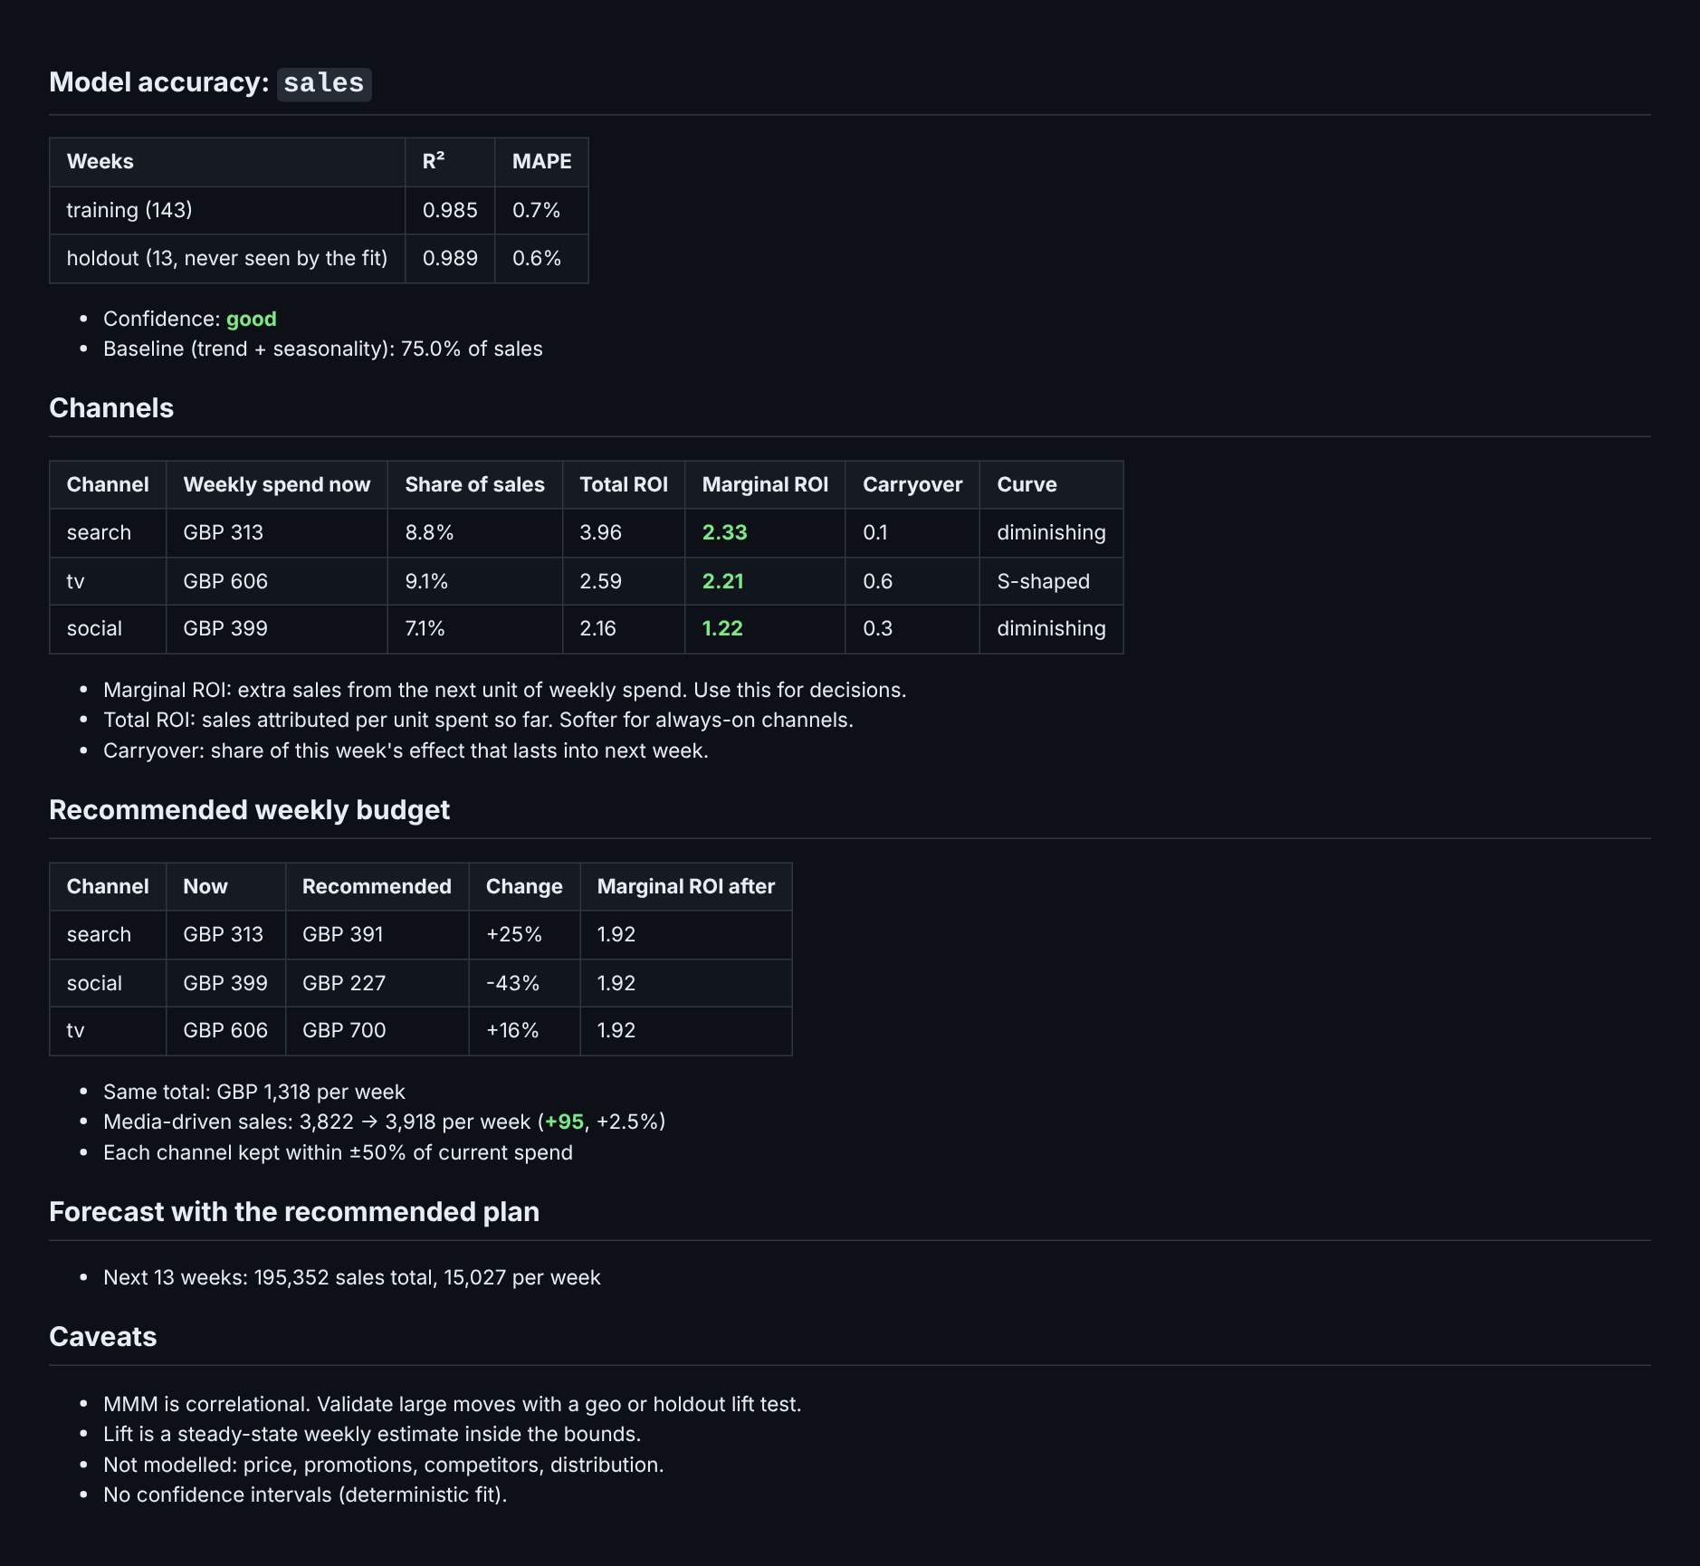Click recommended search budget 'GBP 391'
Screen dimensions: 1700x1566
point(343,935)
